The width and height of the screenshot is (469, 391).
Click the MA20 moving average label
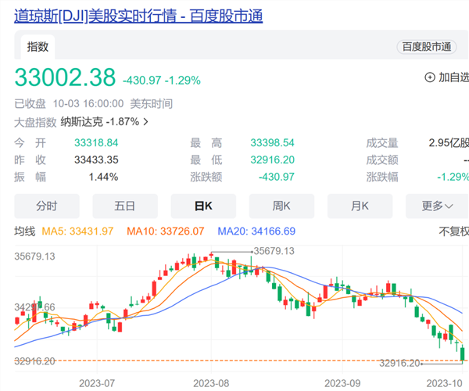click(256, 231)
